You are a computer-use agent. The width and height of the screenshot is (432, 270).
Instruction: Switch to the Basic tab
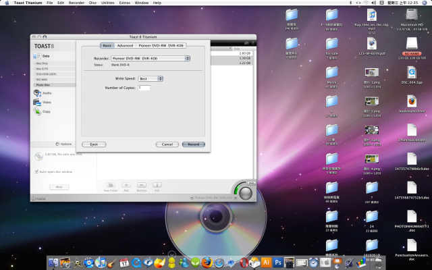point(107,45)
